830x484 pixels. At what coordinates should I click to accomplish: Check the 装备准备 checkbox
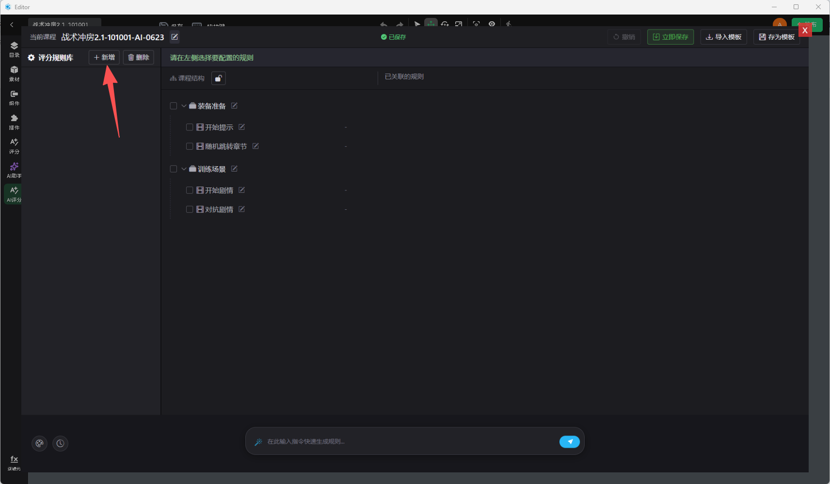click(174, 106)
